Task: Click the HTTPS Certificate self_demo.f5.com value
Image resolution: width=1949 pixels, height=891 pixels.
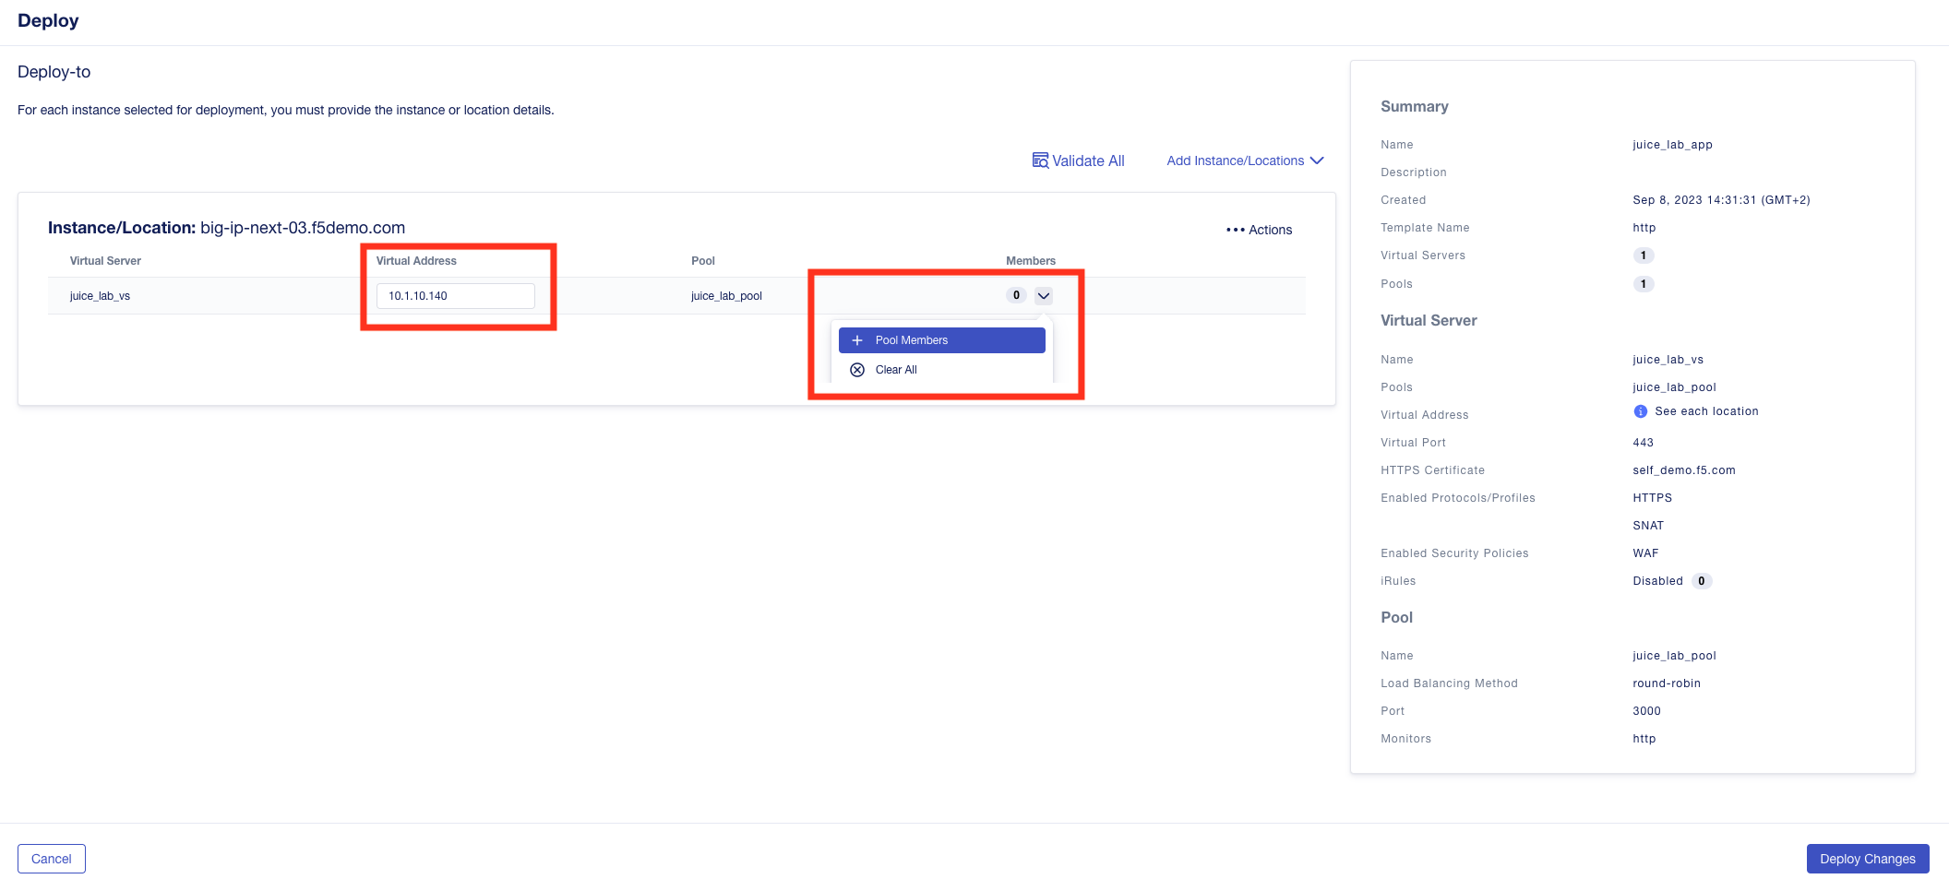Action: (1684, 470)
